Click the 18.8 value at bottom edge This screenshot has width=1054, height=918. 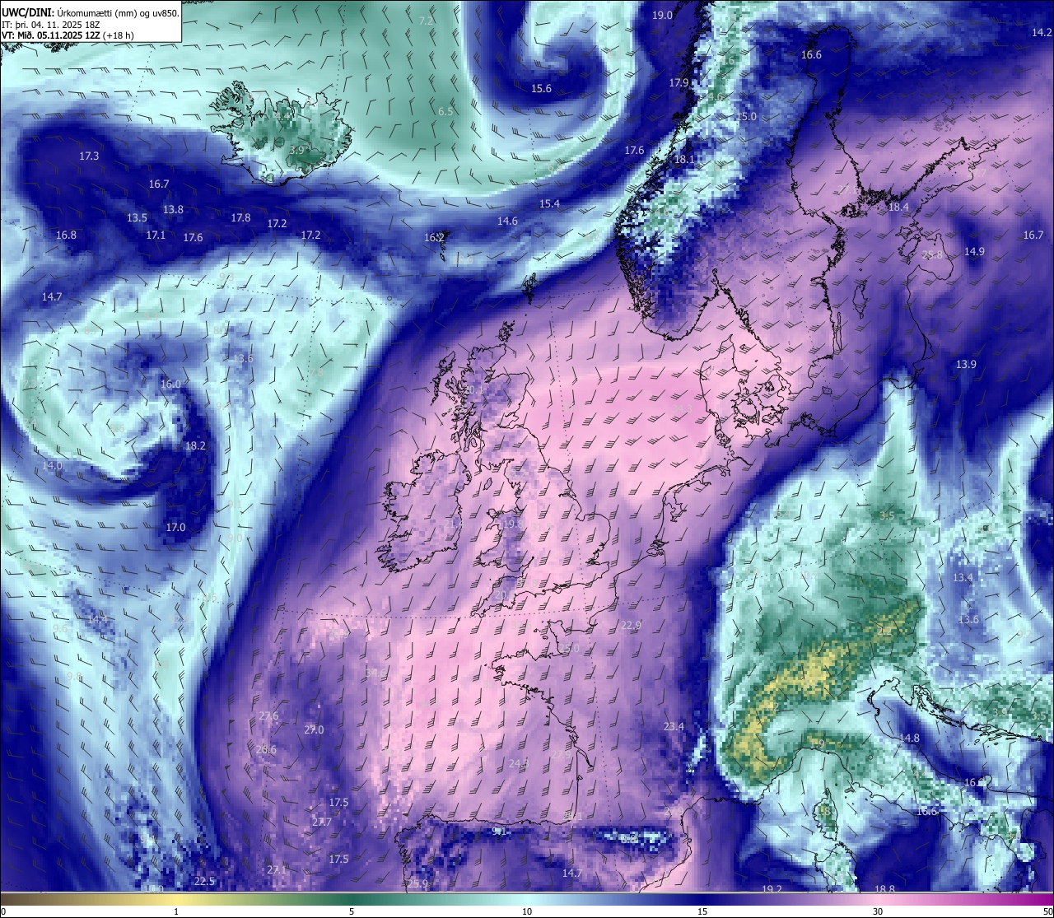(x=884, y=890)
